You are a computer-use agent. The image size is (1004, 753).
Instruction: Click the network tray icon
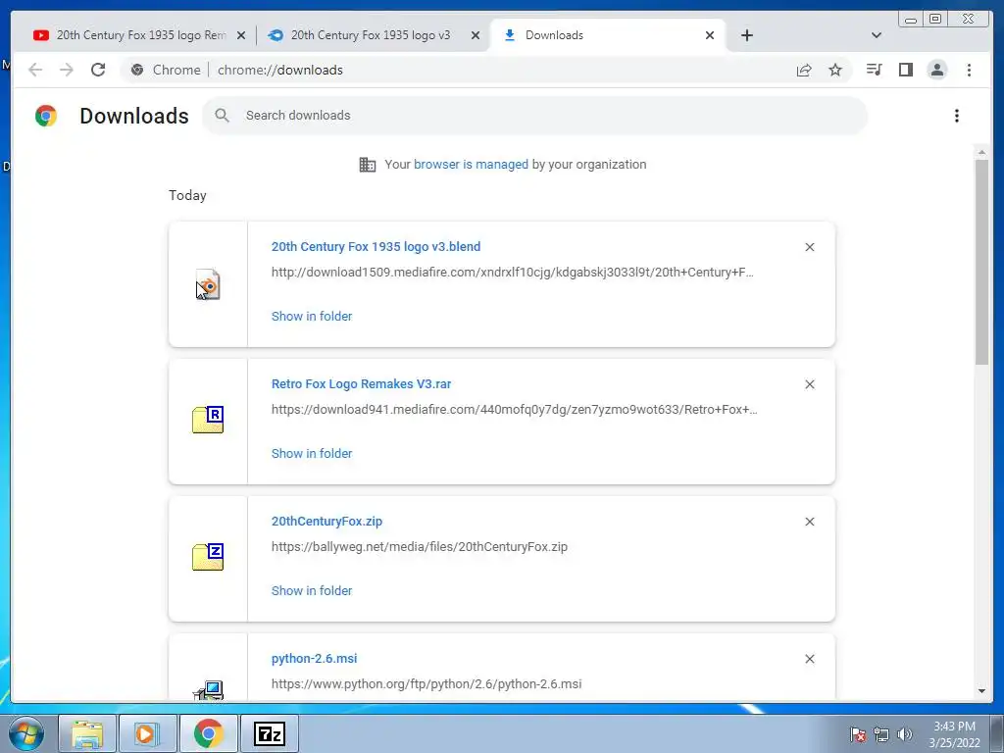[881, 734]
